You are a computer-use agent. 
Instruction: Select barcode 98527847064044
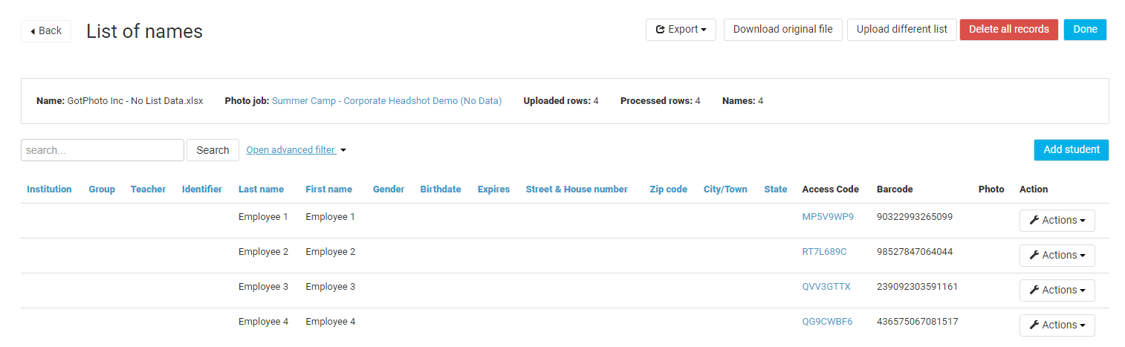[915, 252]
